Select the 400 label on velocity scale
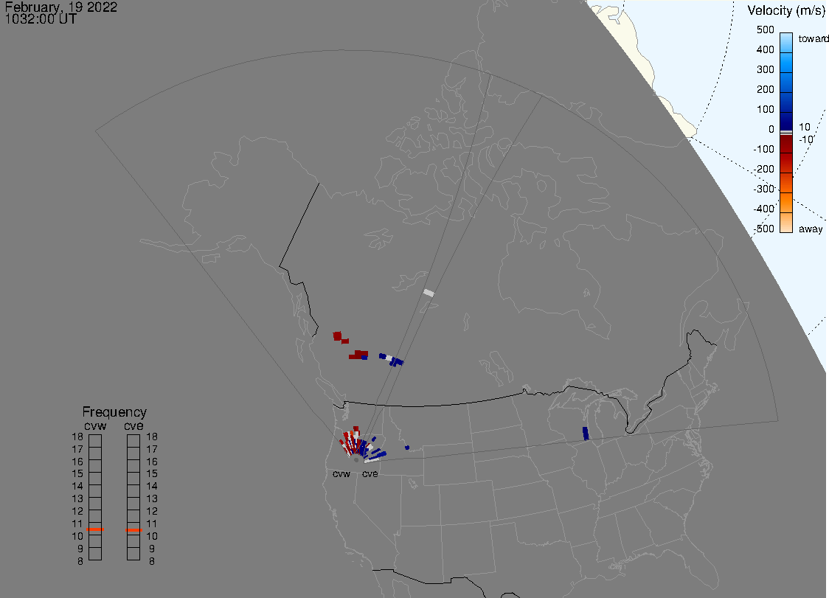The width and height of the screenshot is (829, 598). pyautogui.click(x=765, y=49)
